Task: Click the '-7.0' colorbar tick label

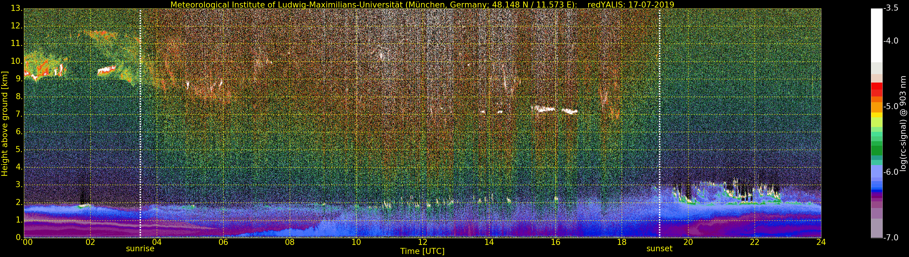Action: 891,238
